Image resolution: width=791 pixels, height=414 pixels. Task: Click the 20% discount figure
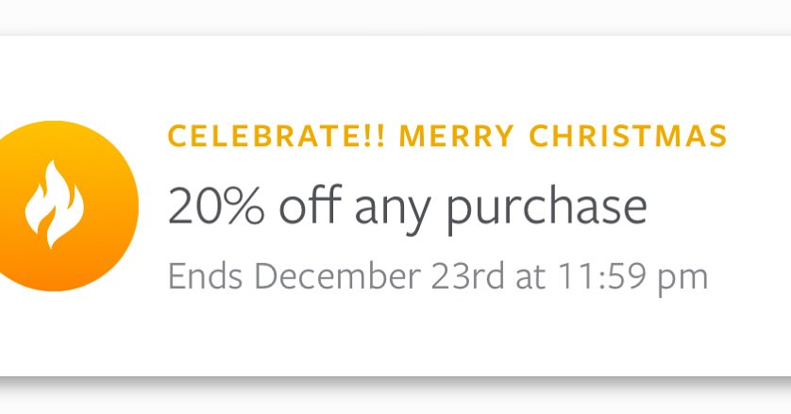click(216, 206)
